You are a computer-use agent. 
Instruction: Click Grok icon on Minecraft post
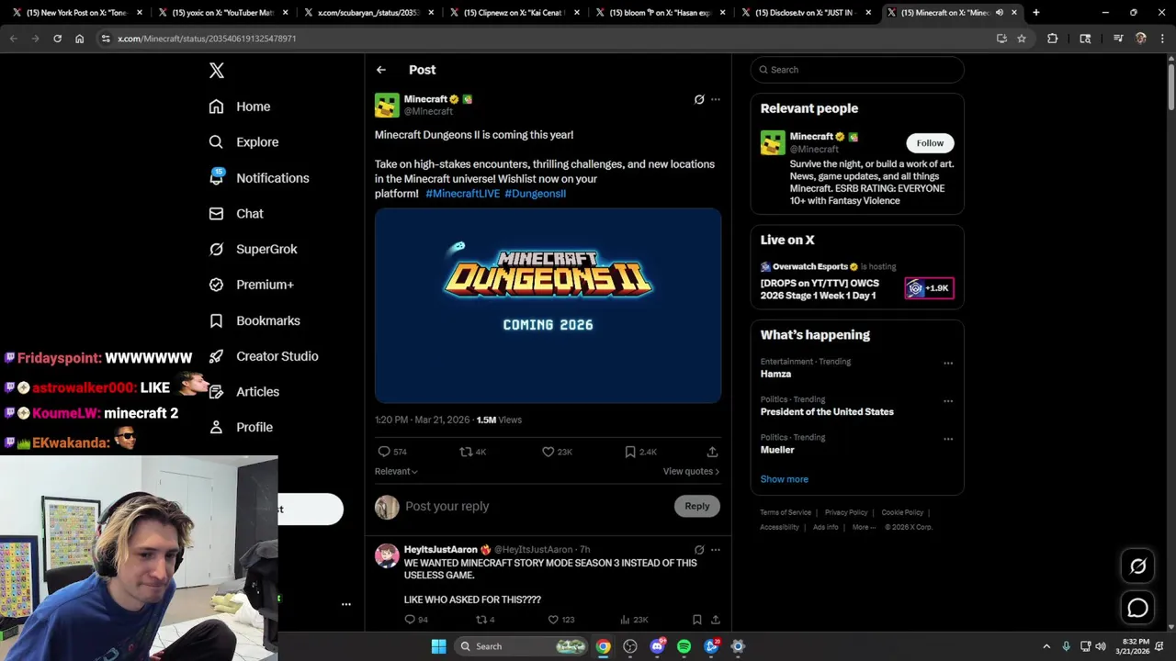[699, 99]
